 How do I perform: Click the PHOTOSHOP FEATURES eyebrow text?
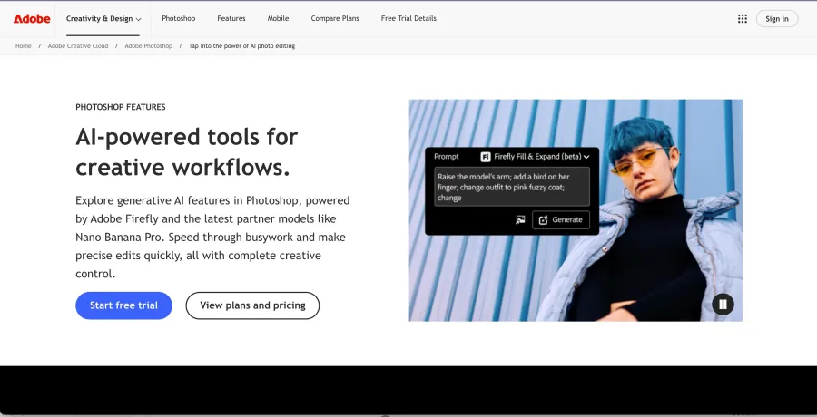pos(121,107)
